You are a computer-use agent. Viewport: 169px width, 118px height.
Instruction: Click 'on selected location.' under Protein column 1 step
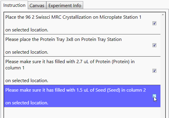click(27, 81)
